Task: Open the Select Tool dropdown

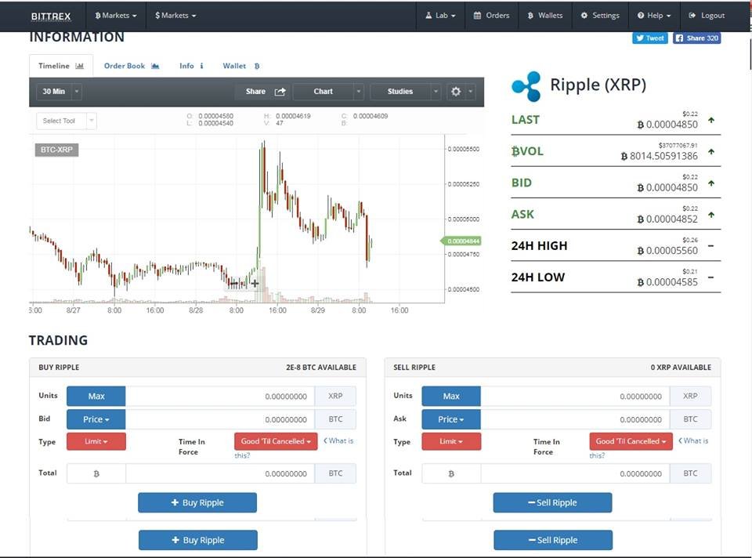Action: (66, 121)
